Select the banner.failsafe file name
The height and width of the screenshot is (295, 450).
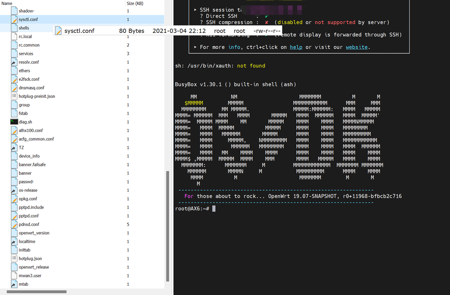[x=32, y=165]
